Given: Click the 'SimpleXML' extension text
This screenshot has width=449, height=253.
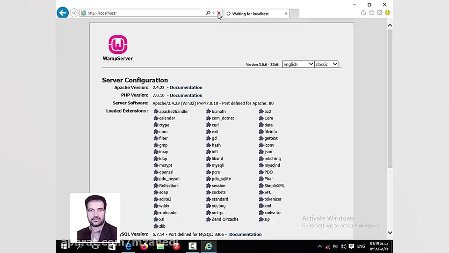Looking at the screenshot, I should [x=275, y=186].
